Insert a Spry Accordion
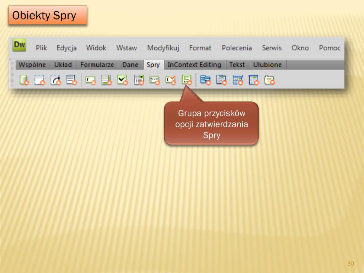Image resolution: width=364 pixels, height=273 pixels. tap(238, 80)
